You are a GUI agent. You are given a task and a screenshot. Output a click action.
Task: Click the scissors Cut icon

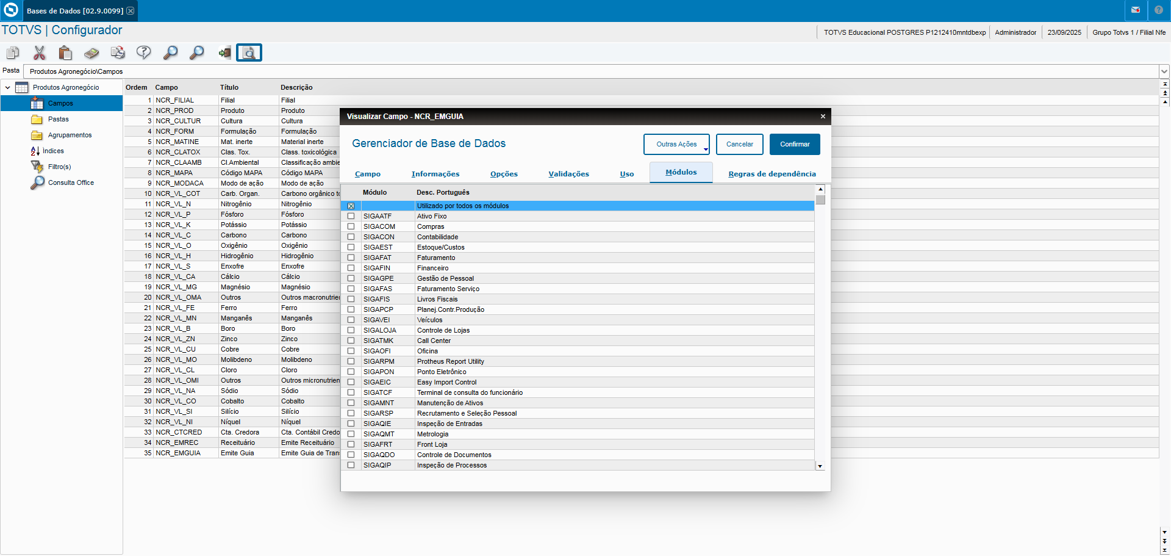click(x=40, y=53)
